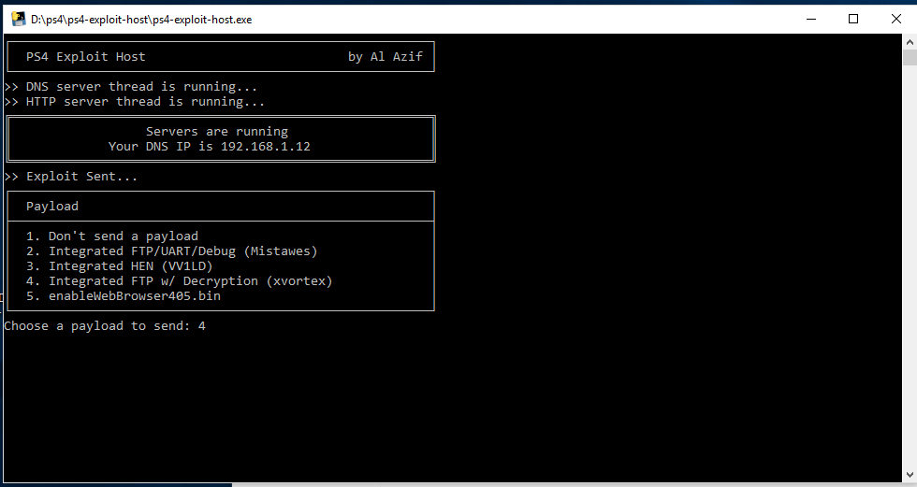917x487 pixels.
Task: Close the ps4-exploit-host console window
Action: 896,19
